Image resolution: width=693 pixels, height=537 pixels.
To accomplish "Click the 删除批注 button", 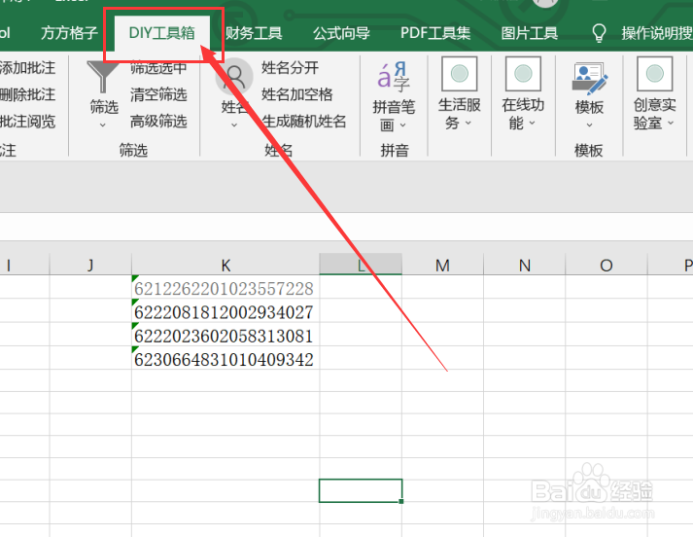I will (x=27, y=94).
